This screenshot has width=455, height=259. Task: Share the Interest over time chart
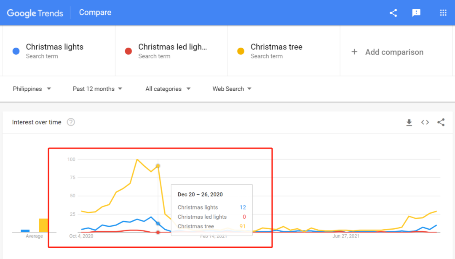coord(441,122)
